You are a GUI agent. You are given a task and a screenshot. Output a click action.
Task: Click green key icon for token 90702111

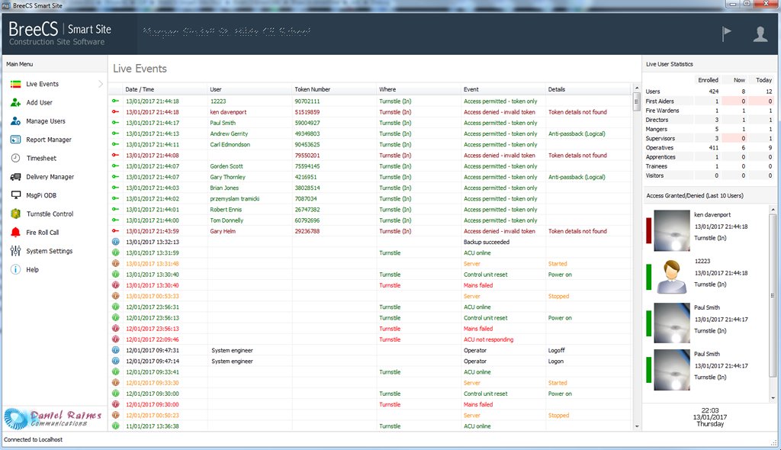click(x=116, y=101)
